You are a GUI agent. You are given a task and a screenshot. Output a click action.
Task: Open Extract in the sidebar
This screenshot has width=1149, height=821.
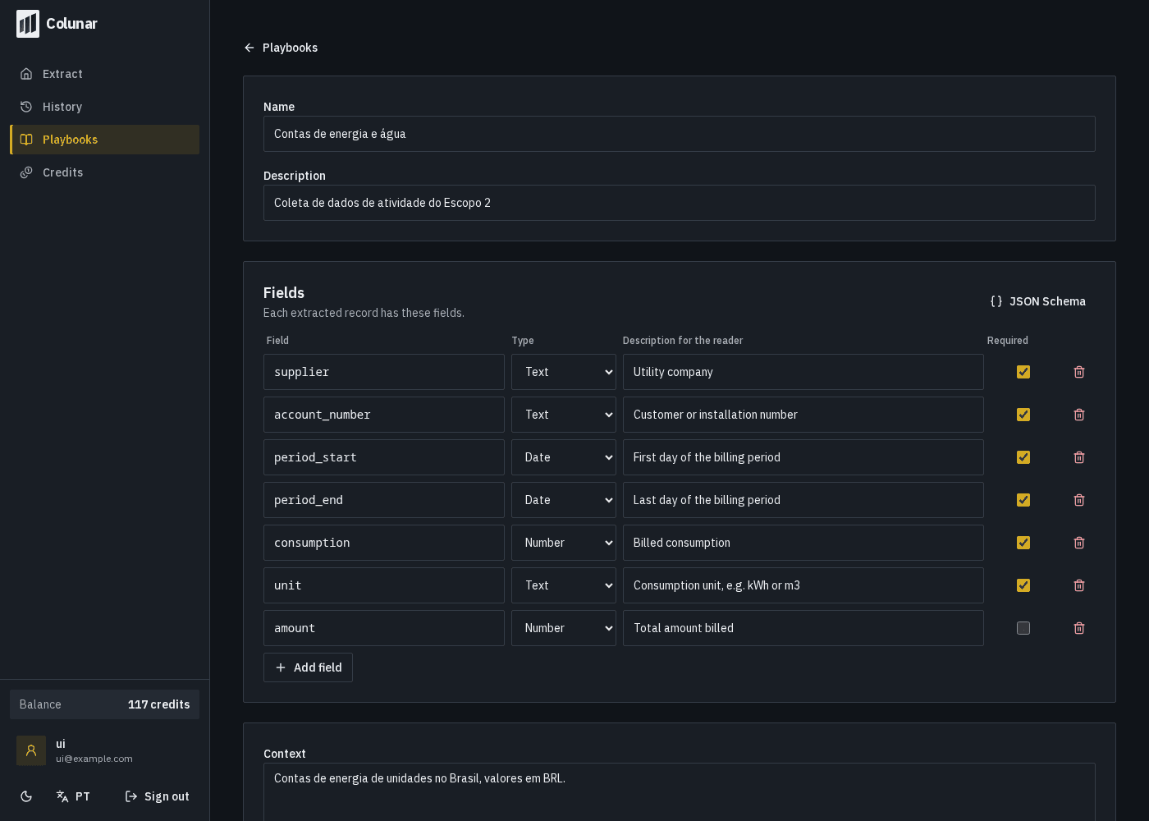(x=104, y=74)
